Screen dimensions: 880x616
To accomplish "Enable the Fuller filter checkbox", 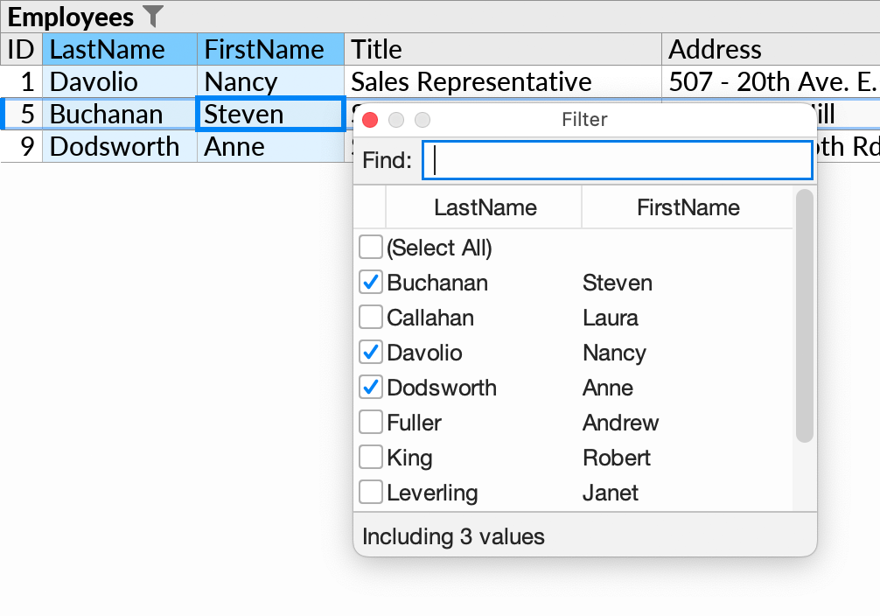I will point(371,422).
